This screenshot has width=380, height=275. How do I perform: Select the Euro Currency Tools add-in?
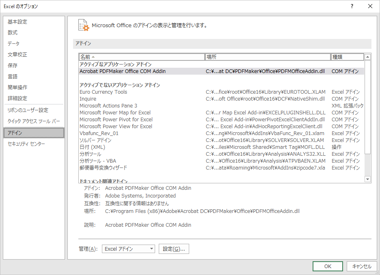pos(222,92)
